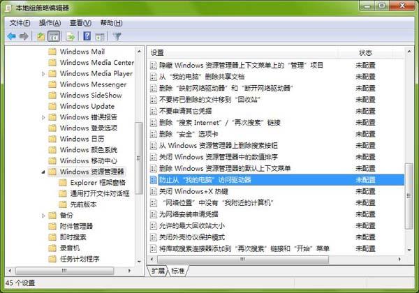
Task: Select 任务计划程序 in the tree
Action: tap(80, 259)
